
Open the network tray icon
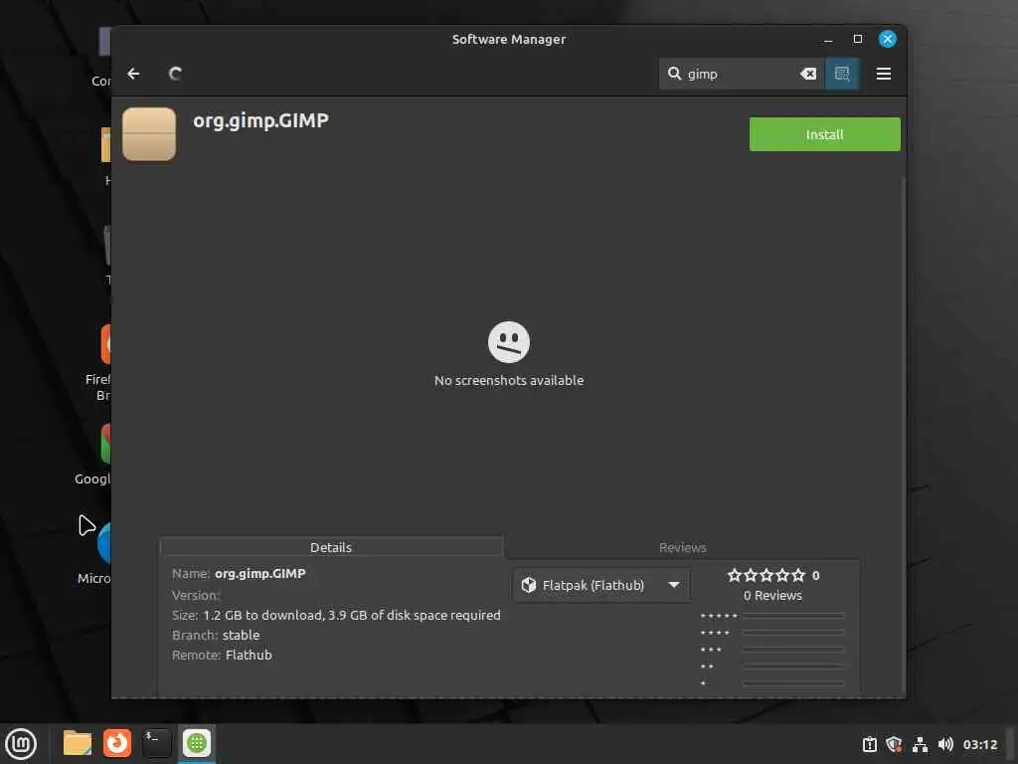click(920, 744)
